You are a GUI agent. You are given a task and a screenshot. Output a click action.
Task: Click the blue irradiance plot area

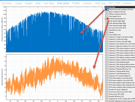(55, 29)
